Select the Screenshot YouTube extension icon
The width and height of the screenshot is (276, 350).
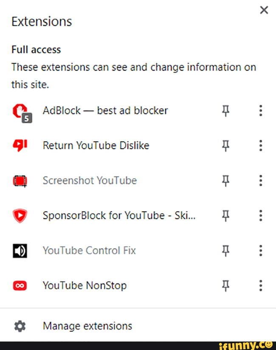pyautogui.click(x=20, y=180)
